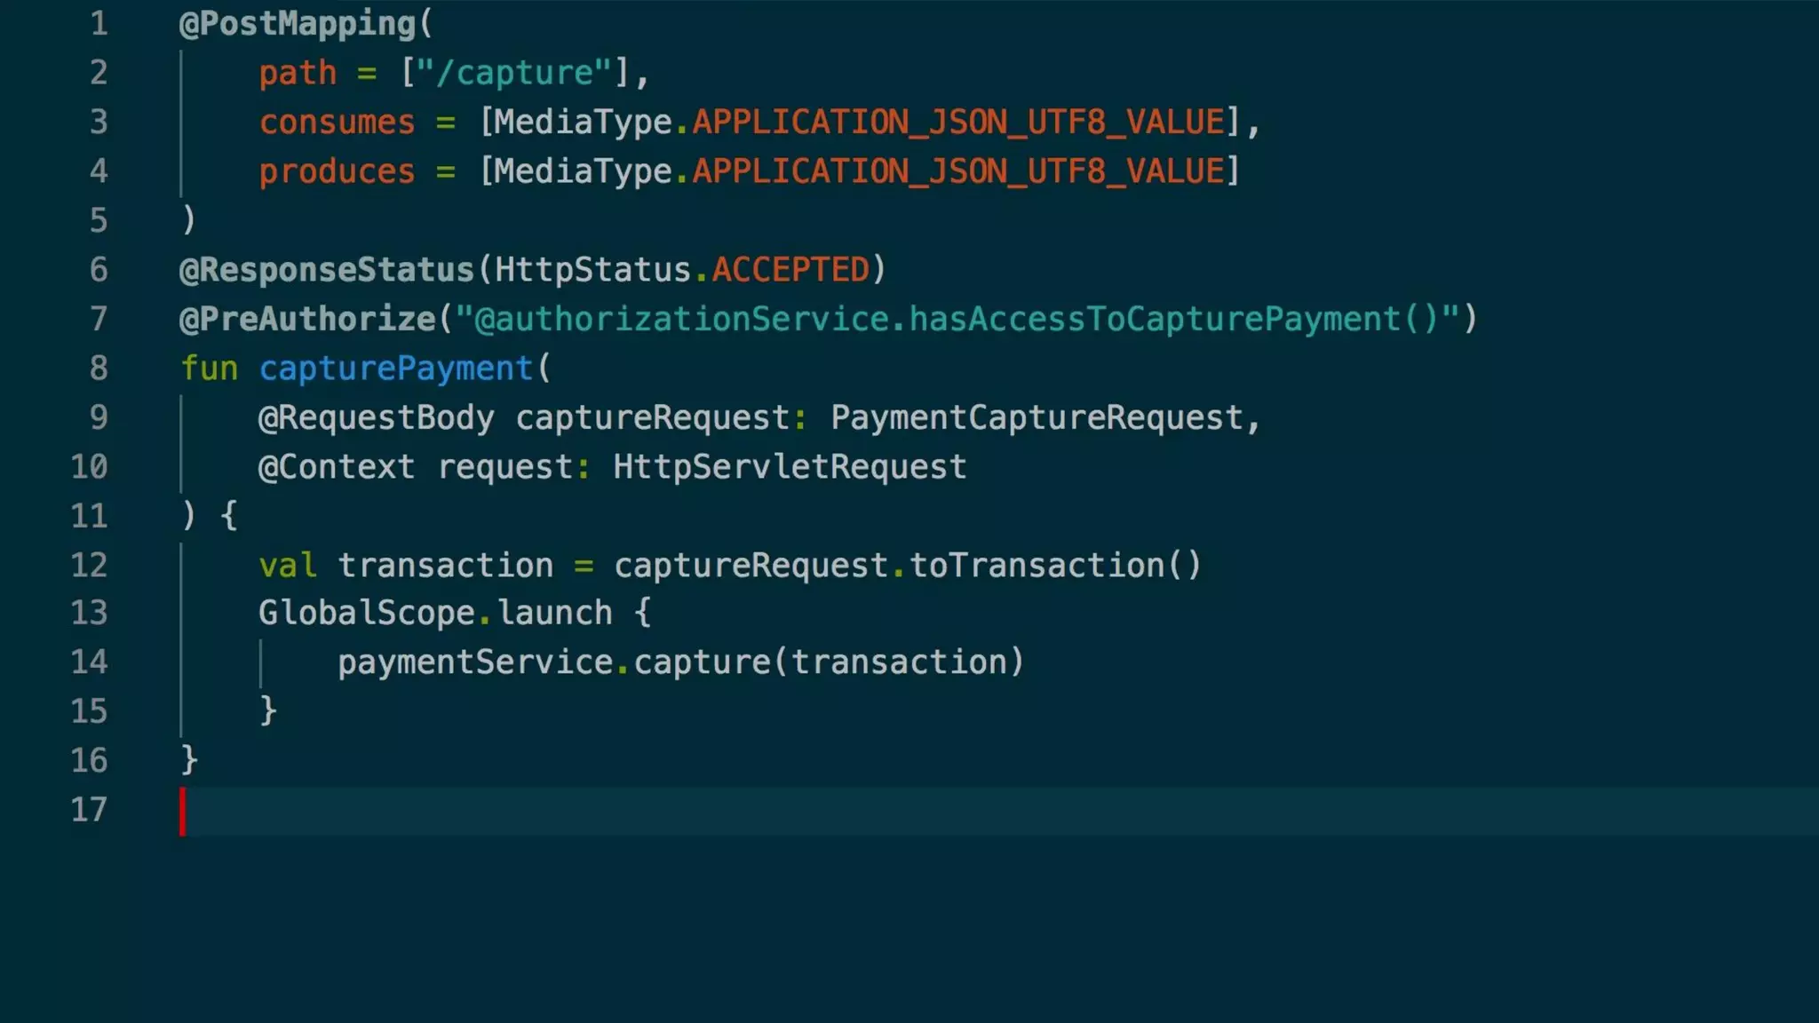Click the val keyword on line 12
The width and height of the screenshot is (1819, 1023).
point(287,566)
